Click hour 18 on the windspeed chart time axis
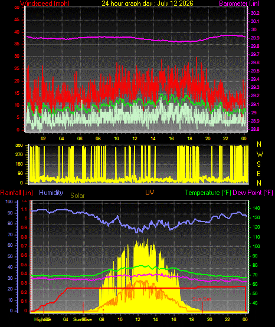Image resolution: width=275 pixels, height=327 pixels. (189, 138)
